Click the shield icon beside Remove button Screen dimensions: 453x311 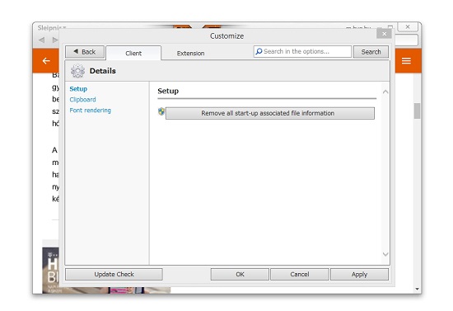click(x=161, y=111)
